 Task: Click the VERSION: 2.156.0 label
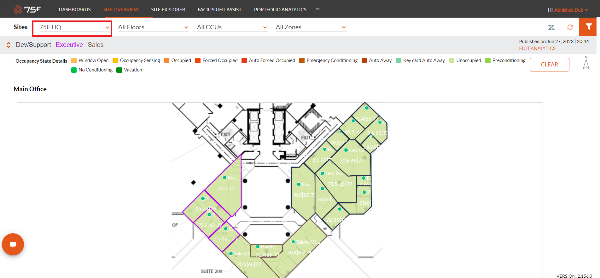(x=574, y=276)
